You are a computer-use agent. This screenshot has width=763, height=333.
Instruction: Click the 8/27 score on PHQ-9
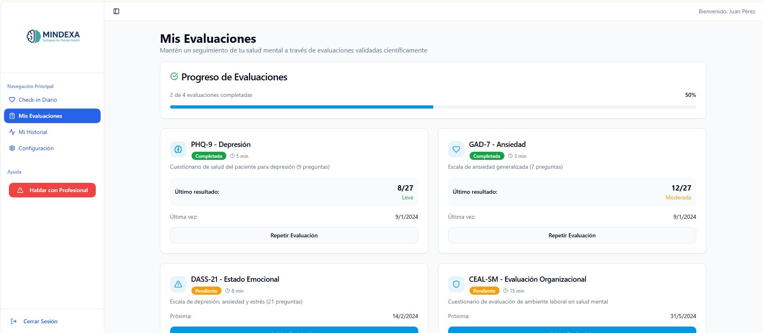pos(405,188)
